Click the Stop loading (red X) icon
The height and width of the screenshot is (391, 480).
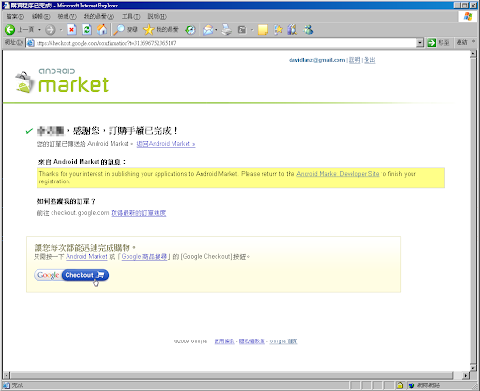pos(72,30)
